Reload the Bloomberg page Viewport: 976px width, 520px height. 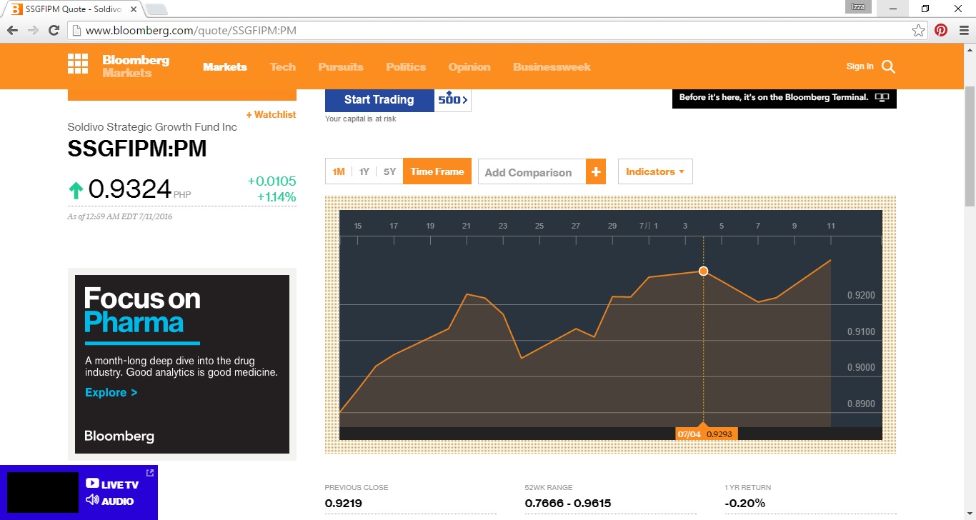[x=54, y=30]
